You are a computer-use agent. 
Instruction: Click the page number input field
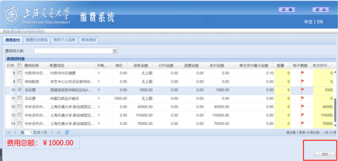(29, 132)
